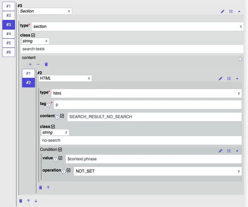Delete Section #3 using the bottom trash icon
The image size is (248, 207).
[x=21, y=201]
